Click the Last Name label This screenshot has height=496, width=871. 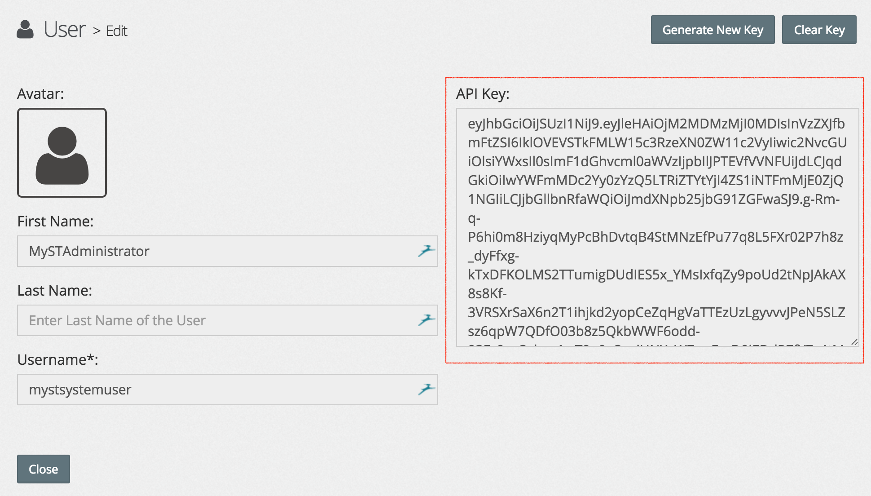click(x=54, y=291)
